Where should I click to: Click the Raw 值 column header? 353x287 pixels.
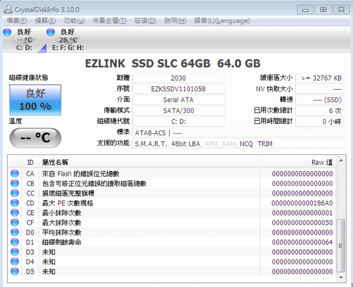[297, 162]
